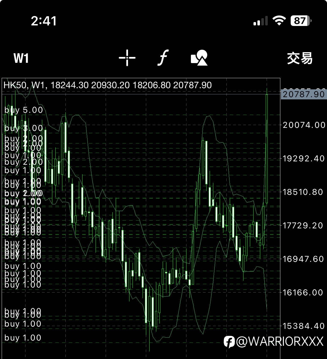The height and width of the screenshot is (359, 327).
Task: Open the W1 timeframe selector
Action: (x=21, y=58)
